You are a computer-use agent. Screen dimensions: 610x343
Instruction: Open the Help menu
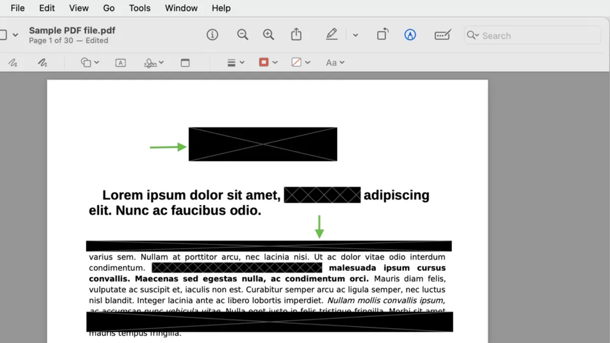(221, 8)
